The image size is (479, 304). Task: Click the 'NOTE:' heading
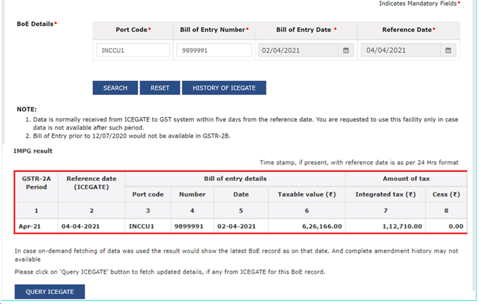[27, 109]
